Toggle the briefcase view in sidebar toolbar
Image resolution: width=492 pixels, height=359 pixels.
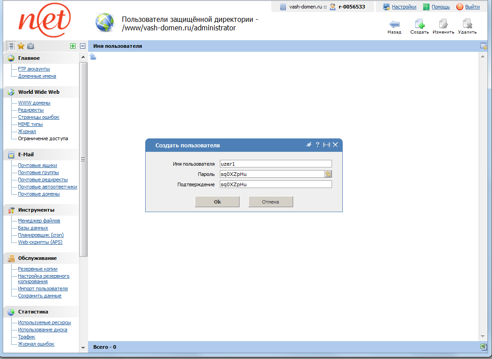tap(30, 46)
